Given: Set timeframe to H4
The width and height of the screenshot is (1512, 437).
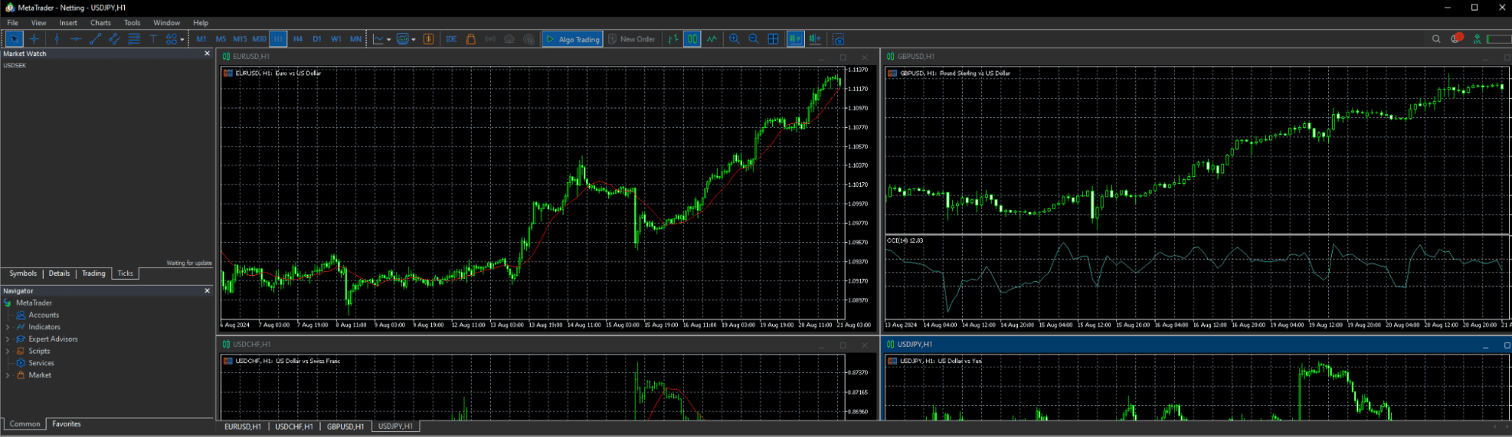Looking at the screenshot, I should (x=297, y=39).
